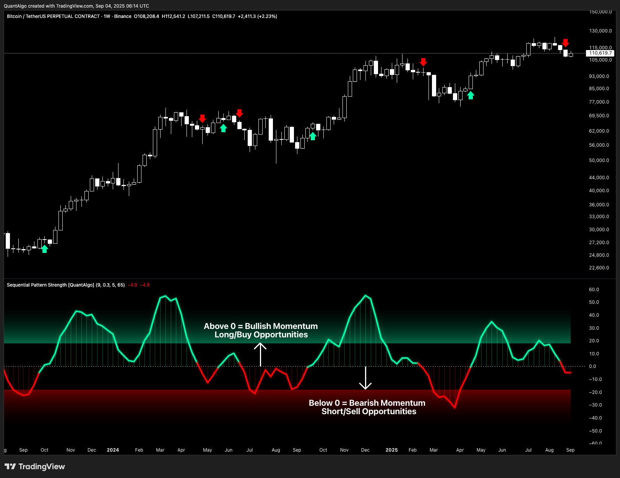Screen dimensions: 620x478
Task: Click the current price tag 110,619.7
Action: coord(601,53)
